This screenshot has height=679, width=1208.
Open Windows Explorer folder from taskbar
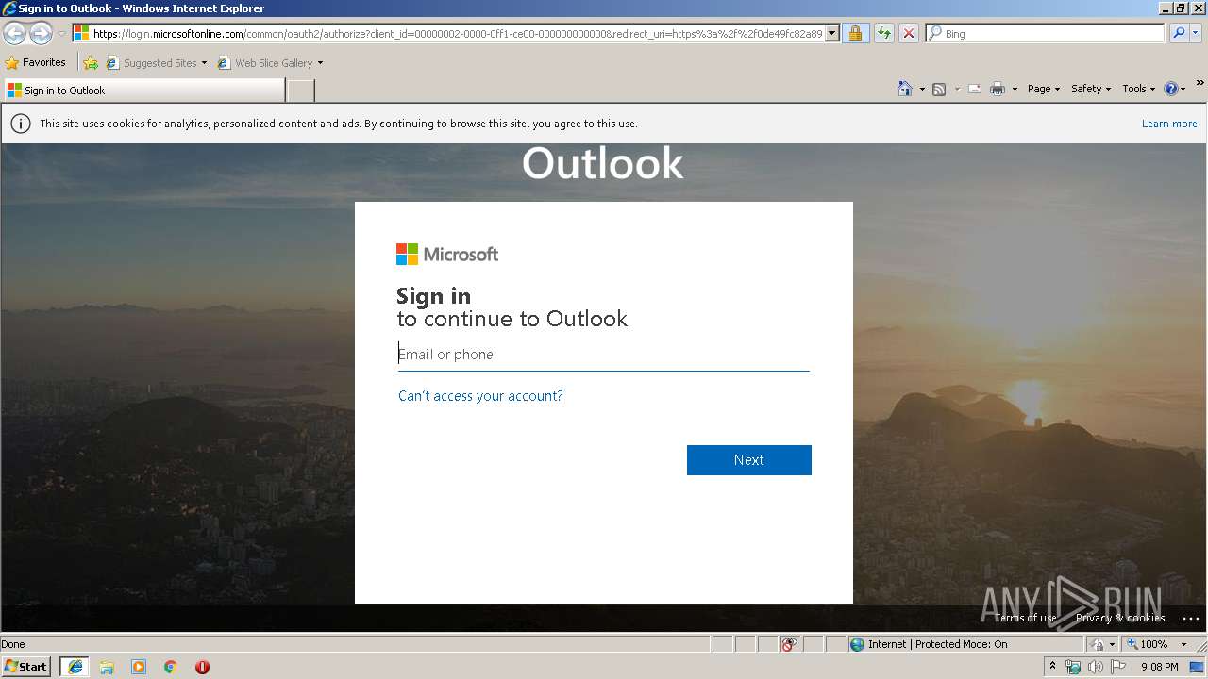pos(107,667)
